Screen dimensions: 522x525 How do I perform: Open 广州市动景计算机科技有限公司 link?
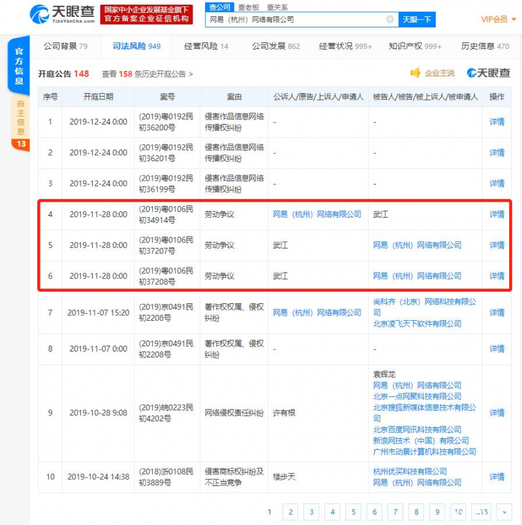[425, 451]
